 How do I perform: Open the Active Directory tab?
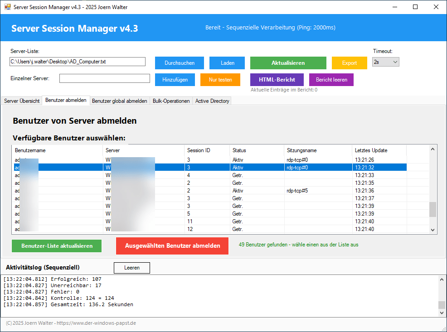tap(212, 101)
